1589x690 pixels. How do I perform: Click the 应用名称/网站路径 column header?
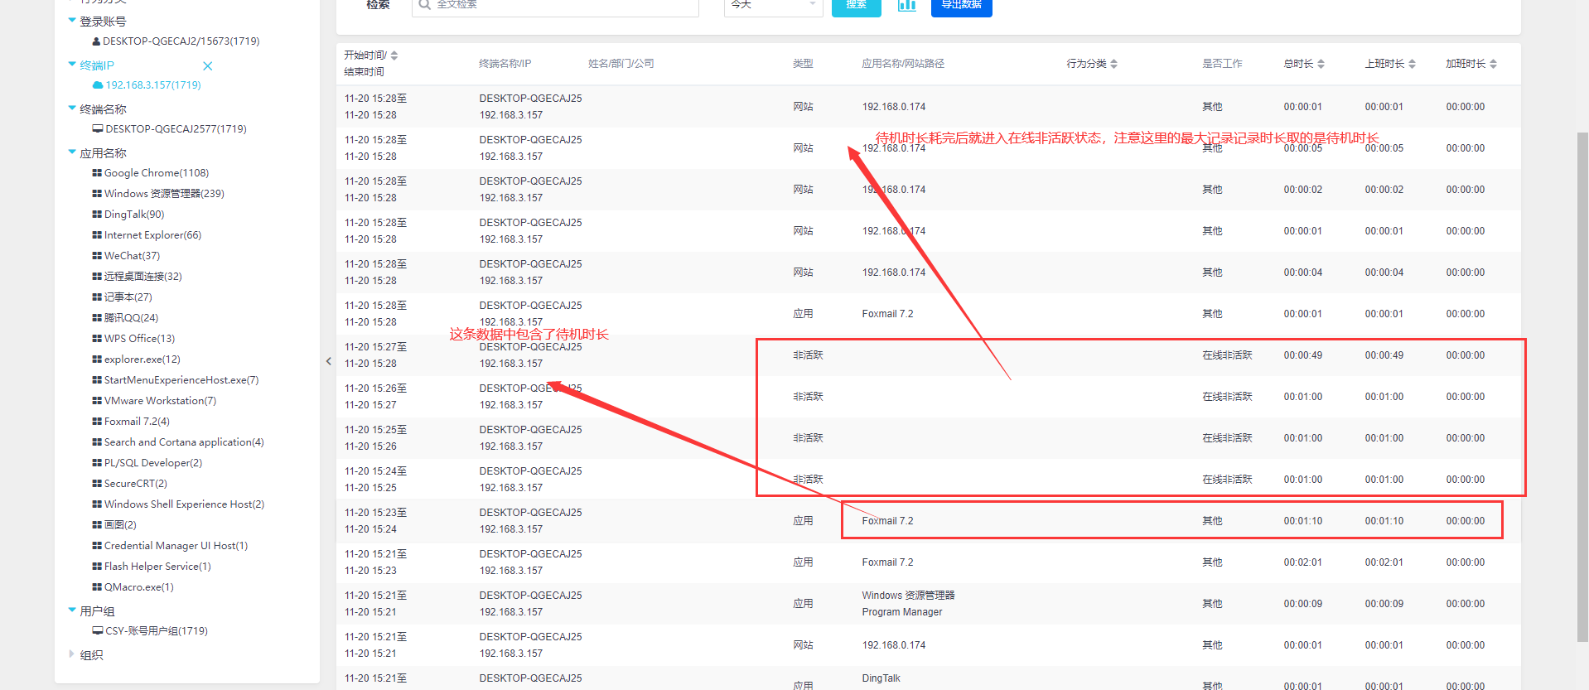902,64
